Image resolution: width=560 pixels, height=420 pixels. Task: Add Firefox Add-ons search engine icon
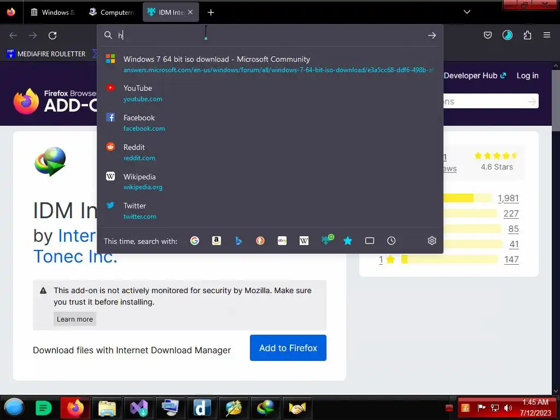click(x=327, y=240)
